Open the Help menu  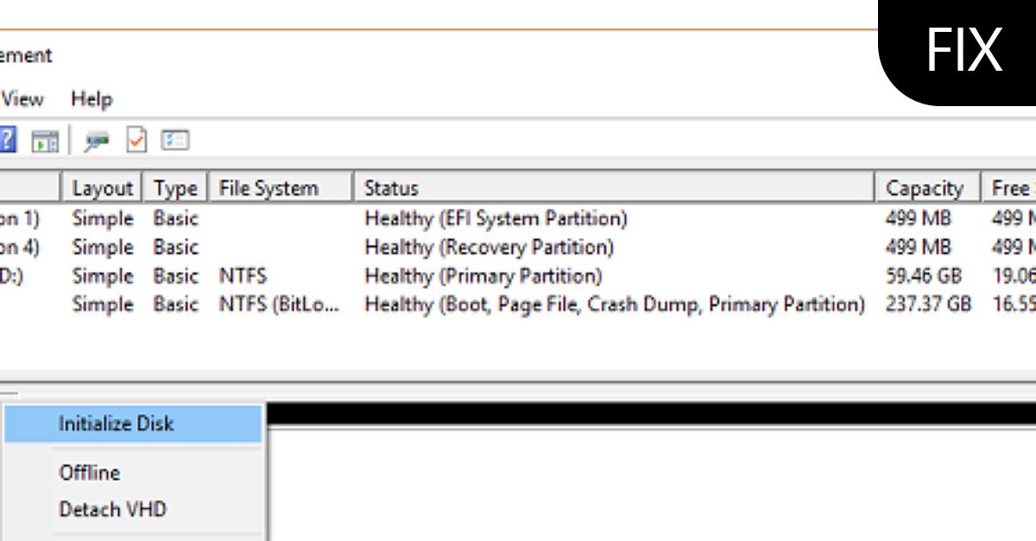(92, 99)
